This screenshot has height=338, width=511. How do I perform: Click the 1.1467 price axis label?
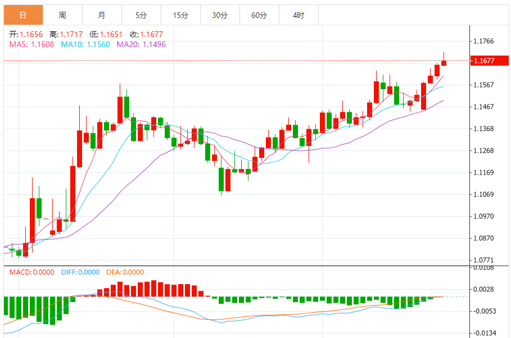coord(483,107)
